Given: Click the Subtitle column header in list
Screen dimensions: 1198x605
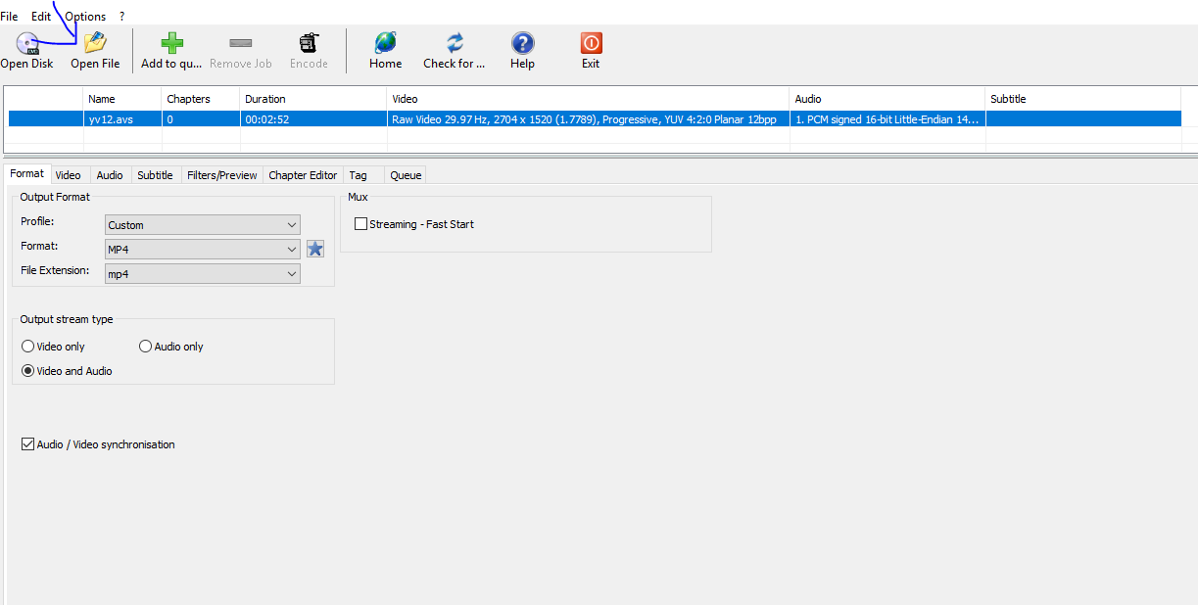Looking at the screenshot, I should [x=1083, y=99].
